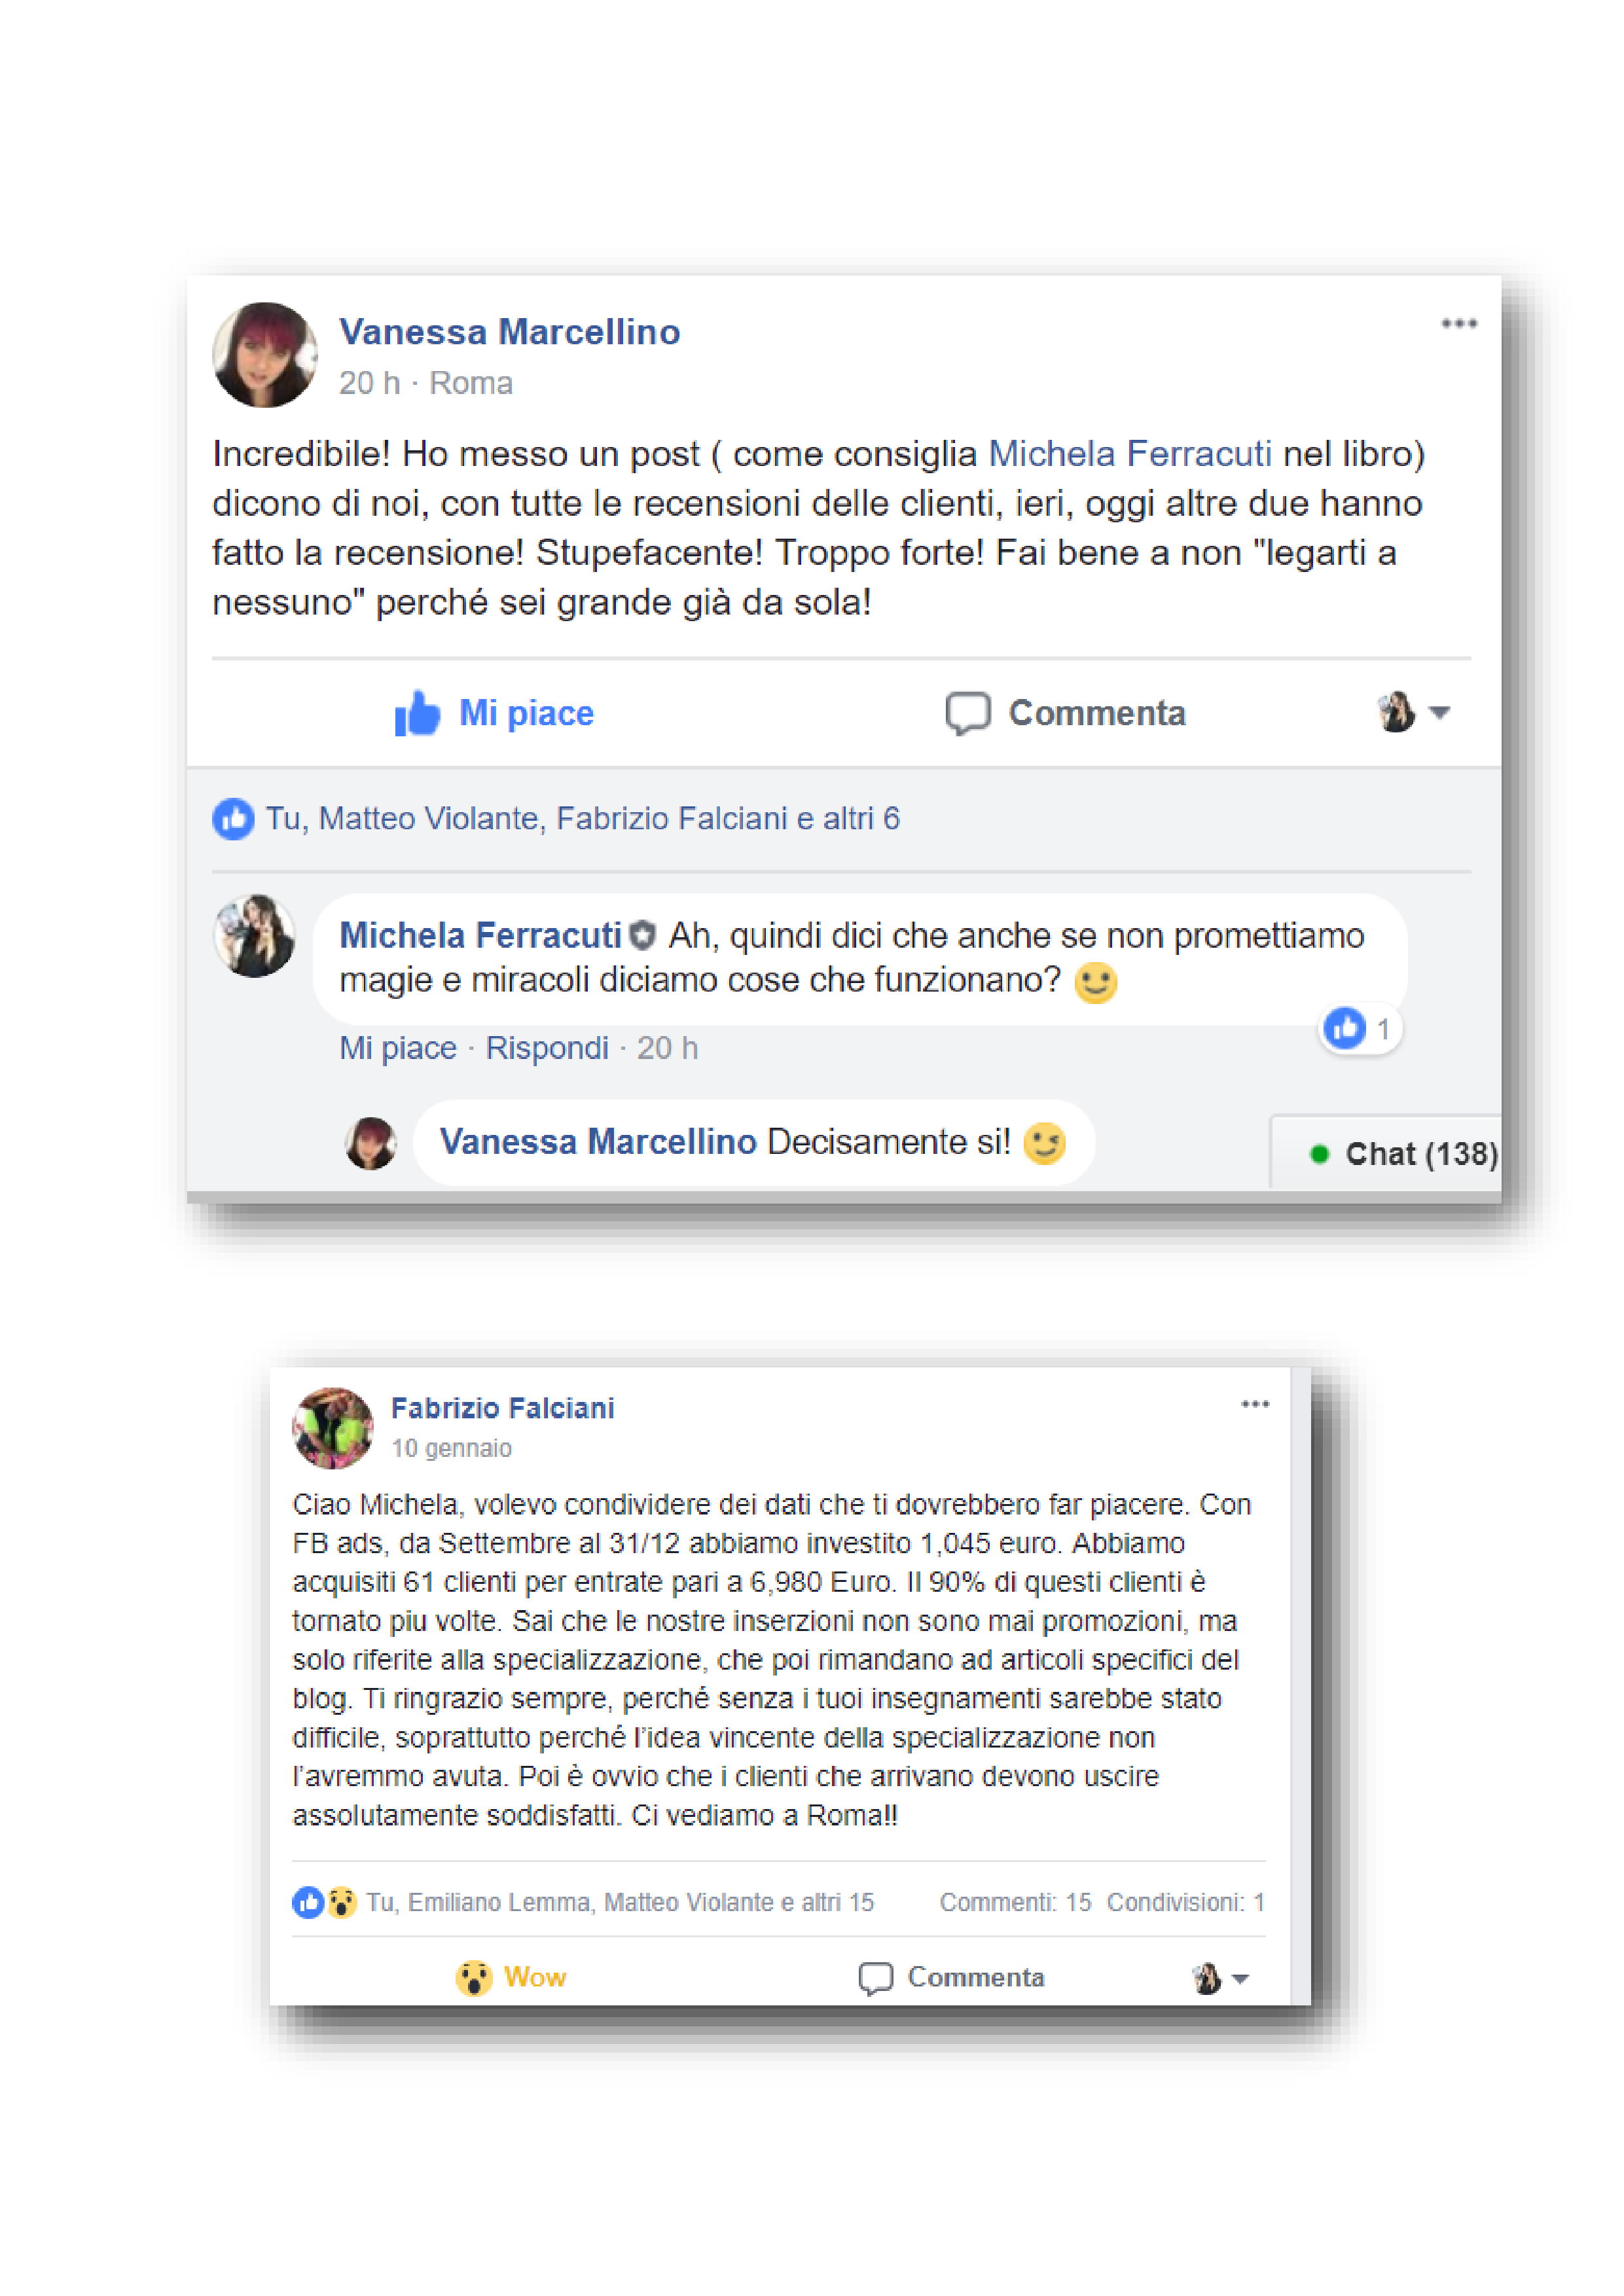
Task: Click blue like icon beside Tu, Matteo Violante
Action: tap(233, 819)
